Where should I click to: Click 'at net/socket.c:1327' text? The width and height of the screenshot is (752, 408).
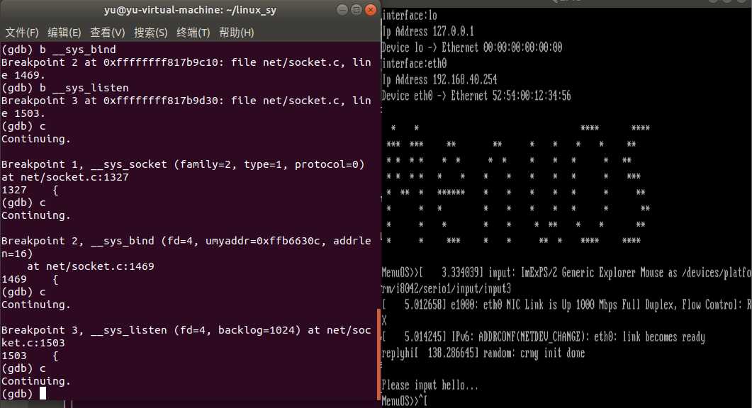(x=64, y=177)
